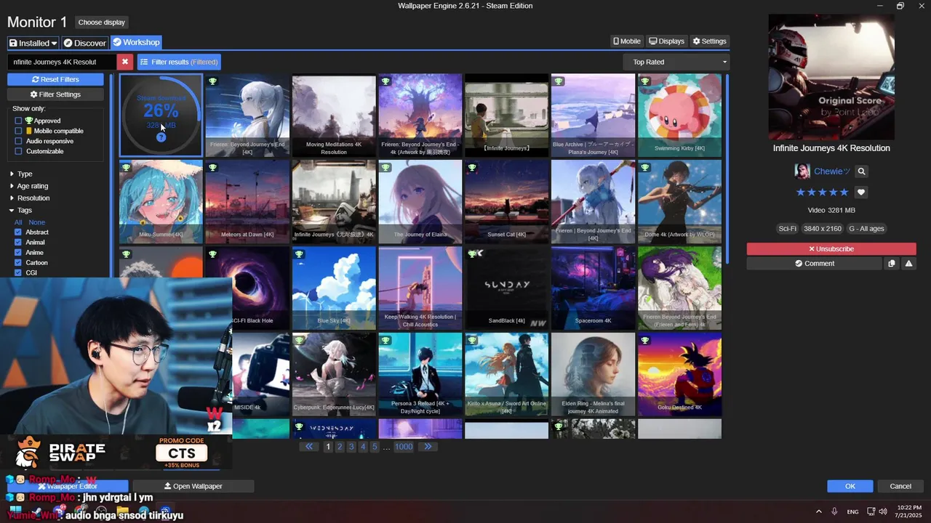
Task: Go to results page 2
Action: click(340, 447)
